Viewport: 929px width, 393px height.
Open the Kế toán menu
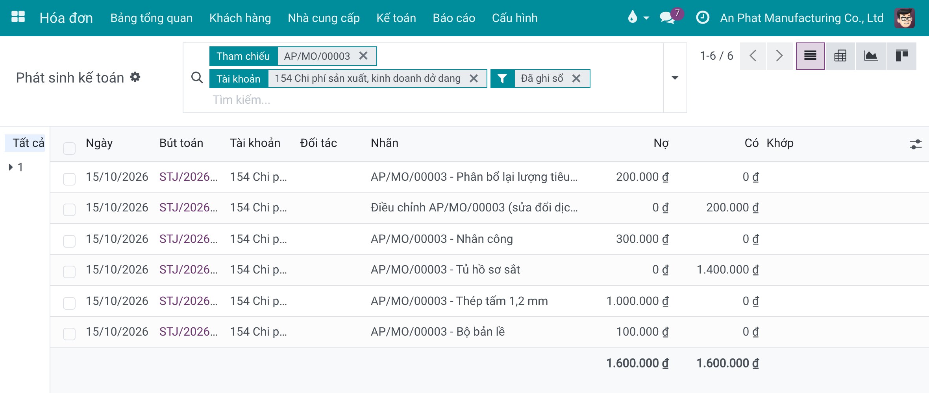click(396, 18)
